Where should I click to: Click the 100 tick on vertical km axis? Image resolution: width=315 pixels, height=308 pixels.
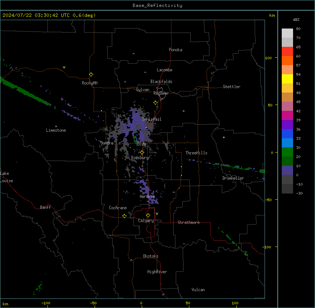point(268,58)
